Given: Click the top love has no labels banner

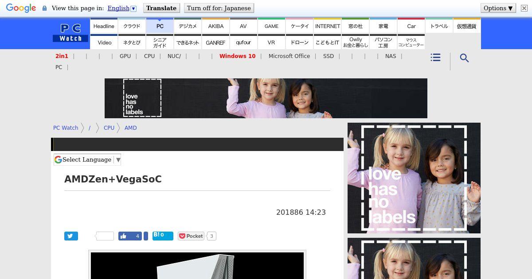Looking at the screenshot, I should pyautogui.click(x=266, y=98).
